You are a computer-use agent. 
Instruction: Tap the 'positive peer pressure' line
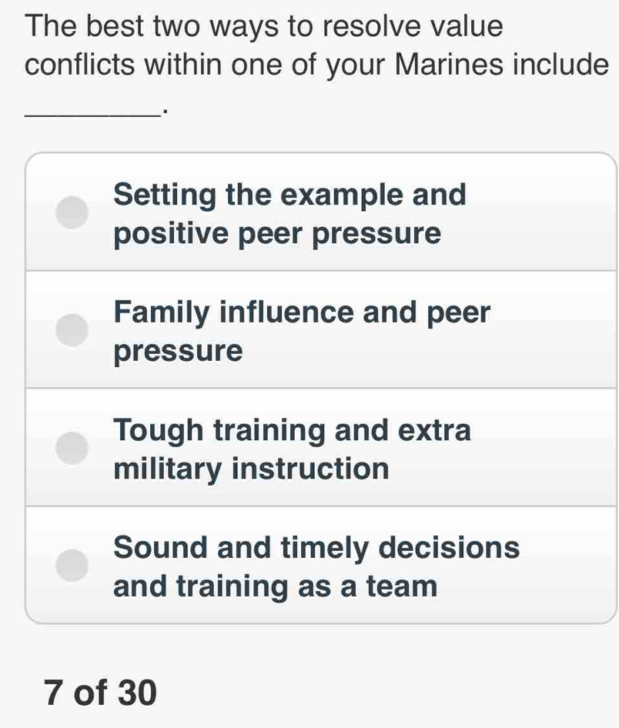pos(277,233)
